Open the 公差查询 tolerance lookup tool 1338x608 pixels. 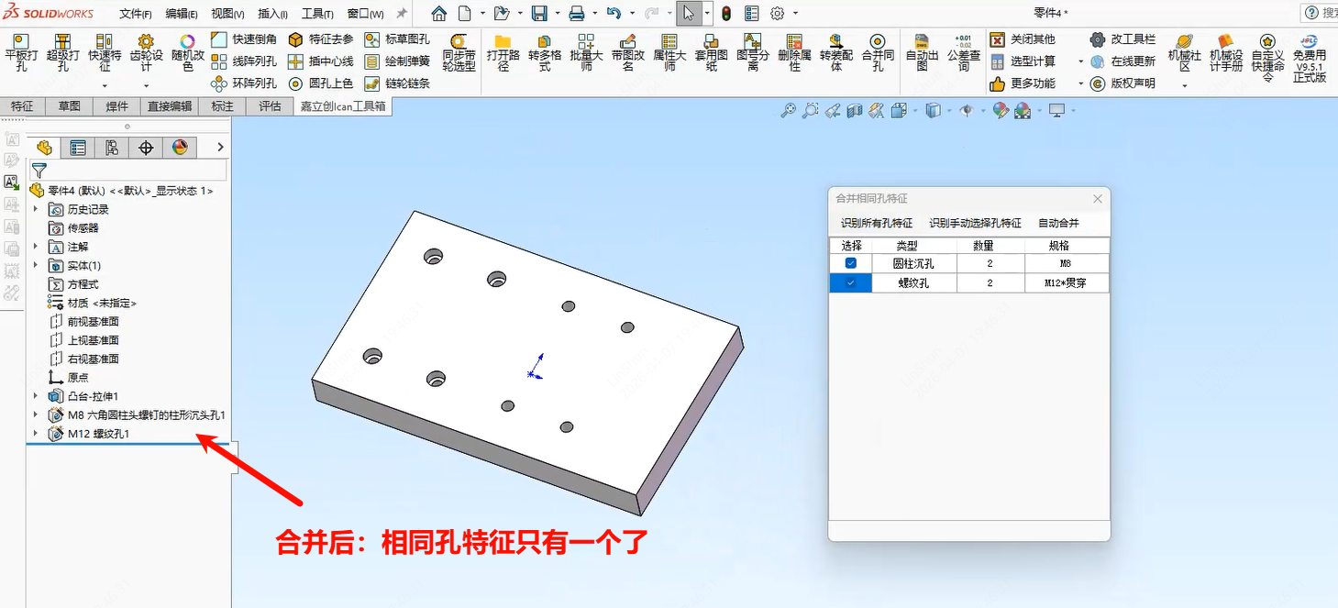pyautogui.click(x=964, y=53)
